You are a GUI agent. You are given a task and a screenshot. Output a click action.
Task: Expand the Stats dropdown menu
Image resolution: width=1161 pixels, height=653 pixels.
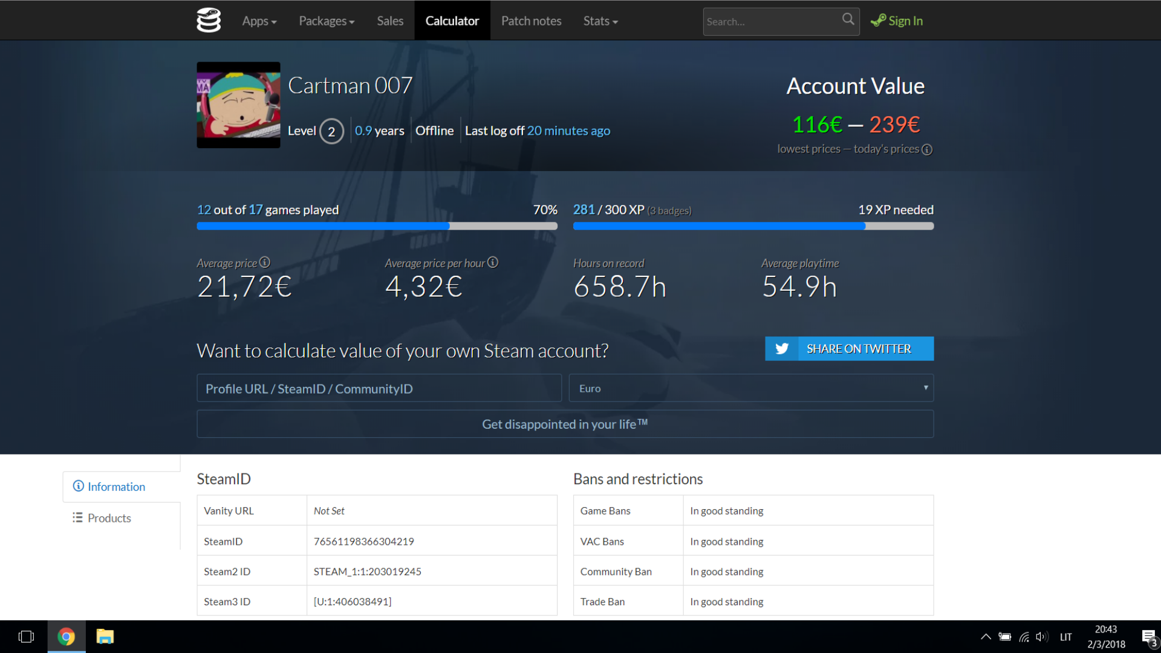[600, 21]
